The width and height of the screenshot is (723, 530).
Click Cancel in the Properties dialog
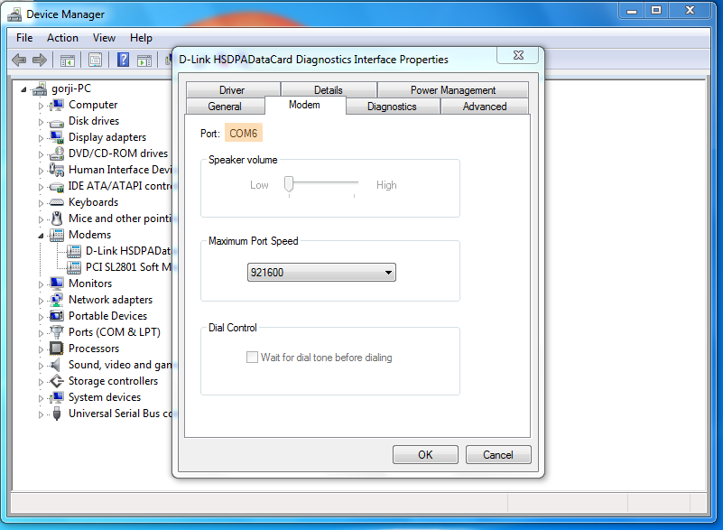[x=498, y=455]
